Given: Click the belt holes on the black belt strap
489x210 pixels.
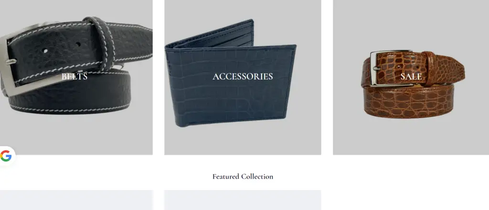Looking at the screenshot, I should click(x=62, y=47).
